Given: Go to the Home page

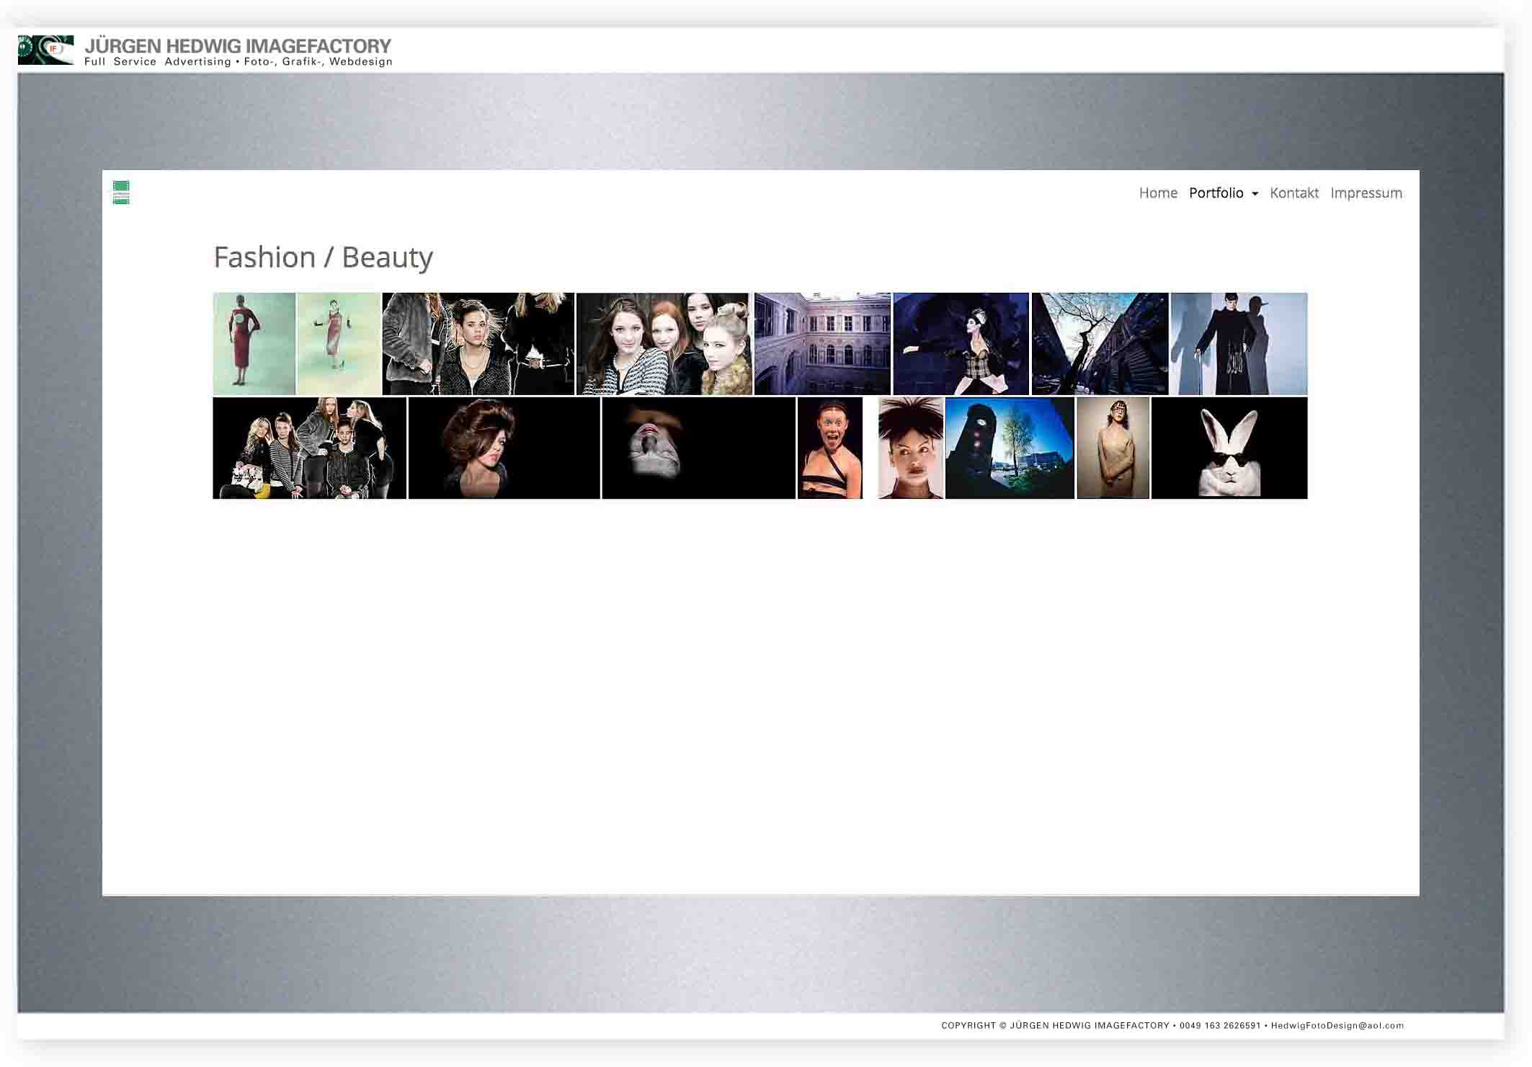Looking at the screenshot, I should point(1157,192).
